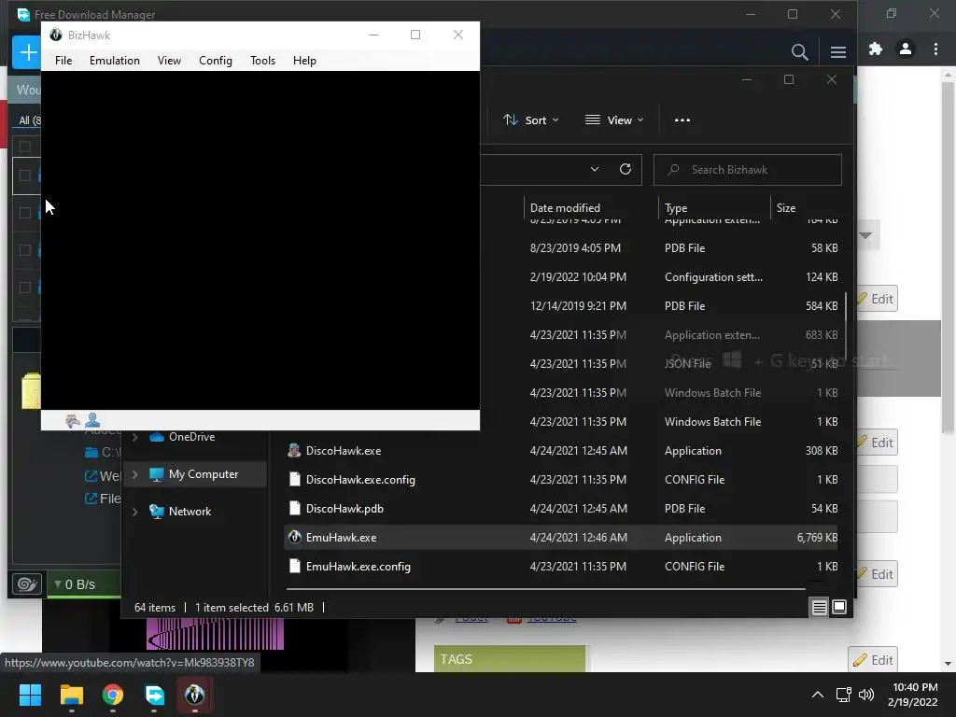Switch to the details view icon in Explorer

[x=820, y=607]
